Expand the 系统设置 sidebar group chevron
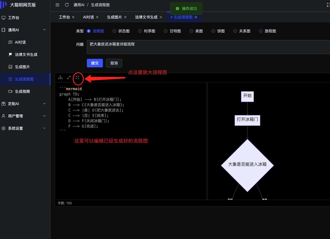This screenshot has height=239, width=330. [x=44, y=128]
